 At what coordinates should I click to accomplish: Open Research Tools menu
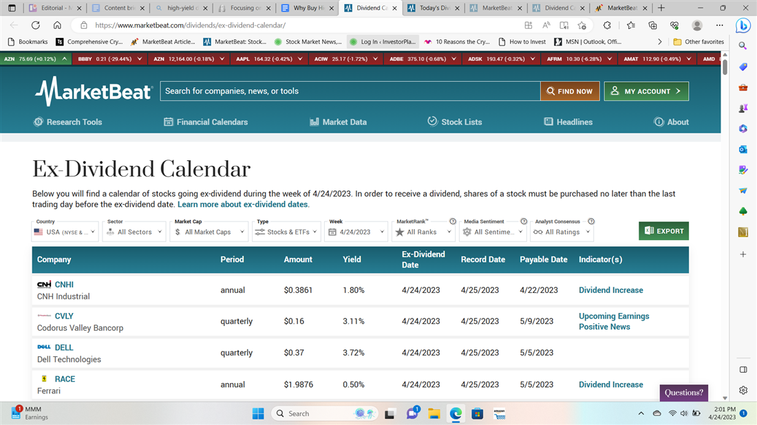click(67, 122)
